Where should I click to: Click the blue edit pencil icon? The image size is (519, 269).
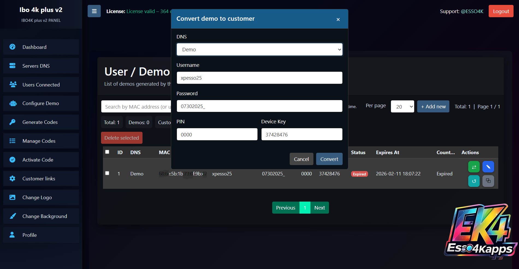click(x=488, y=167)
